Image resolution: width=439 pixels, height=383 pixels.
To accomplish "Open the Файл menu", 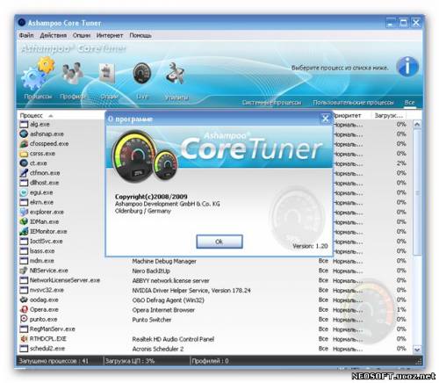I will (26, 35).
